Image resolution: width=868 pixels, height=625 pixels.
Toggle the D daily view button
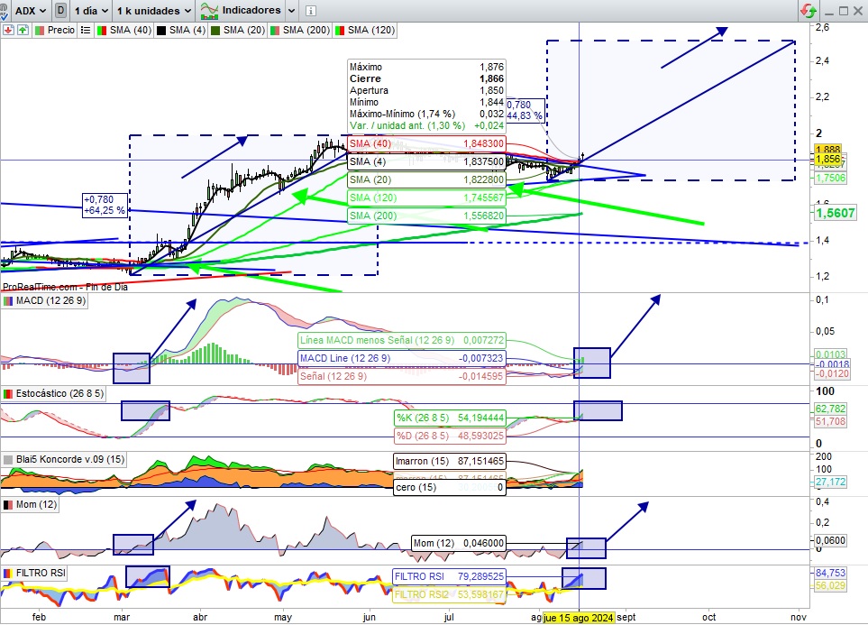60,11
